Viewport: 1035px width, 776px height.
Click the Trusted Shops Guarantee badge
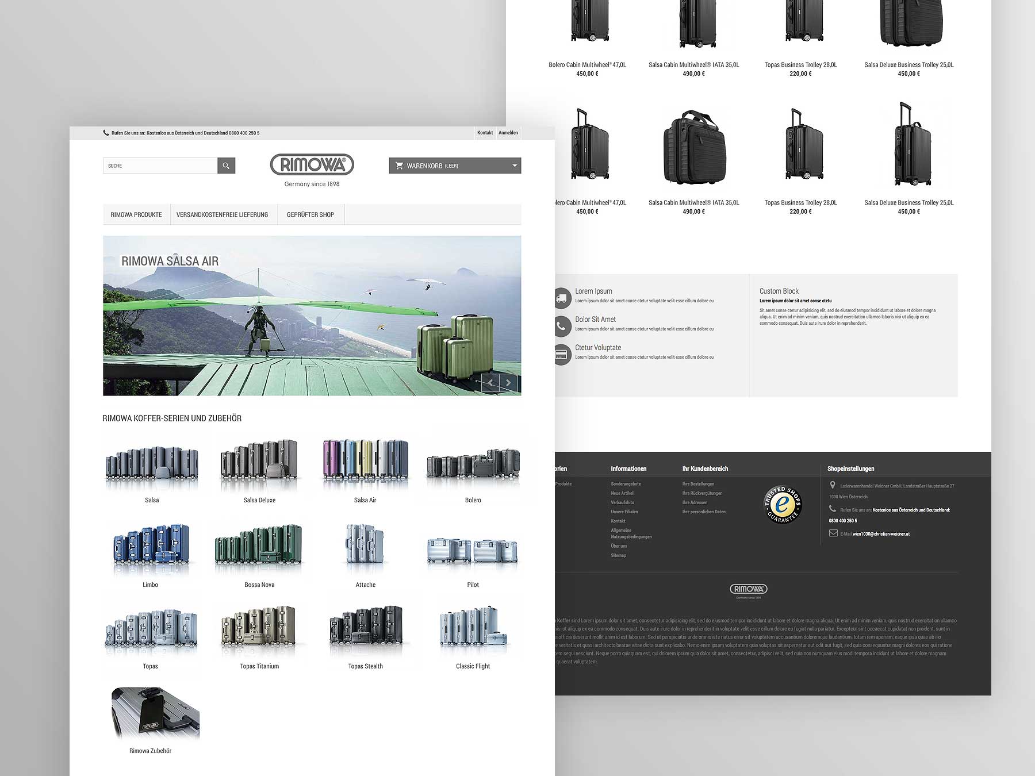[782, 504]
